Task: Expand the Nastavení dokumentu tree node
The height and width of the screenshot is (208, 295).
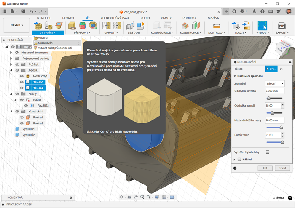Action: pyautogui.click(x=11, y=53)
